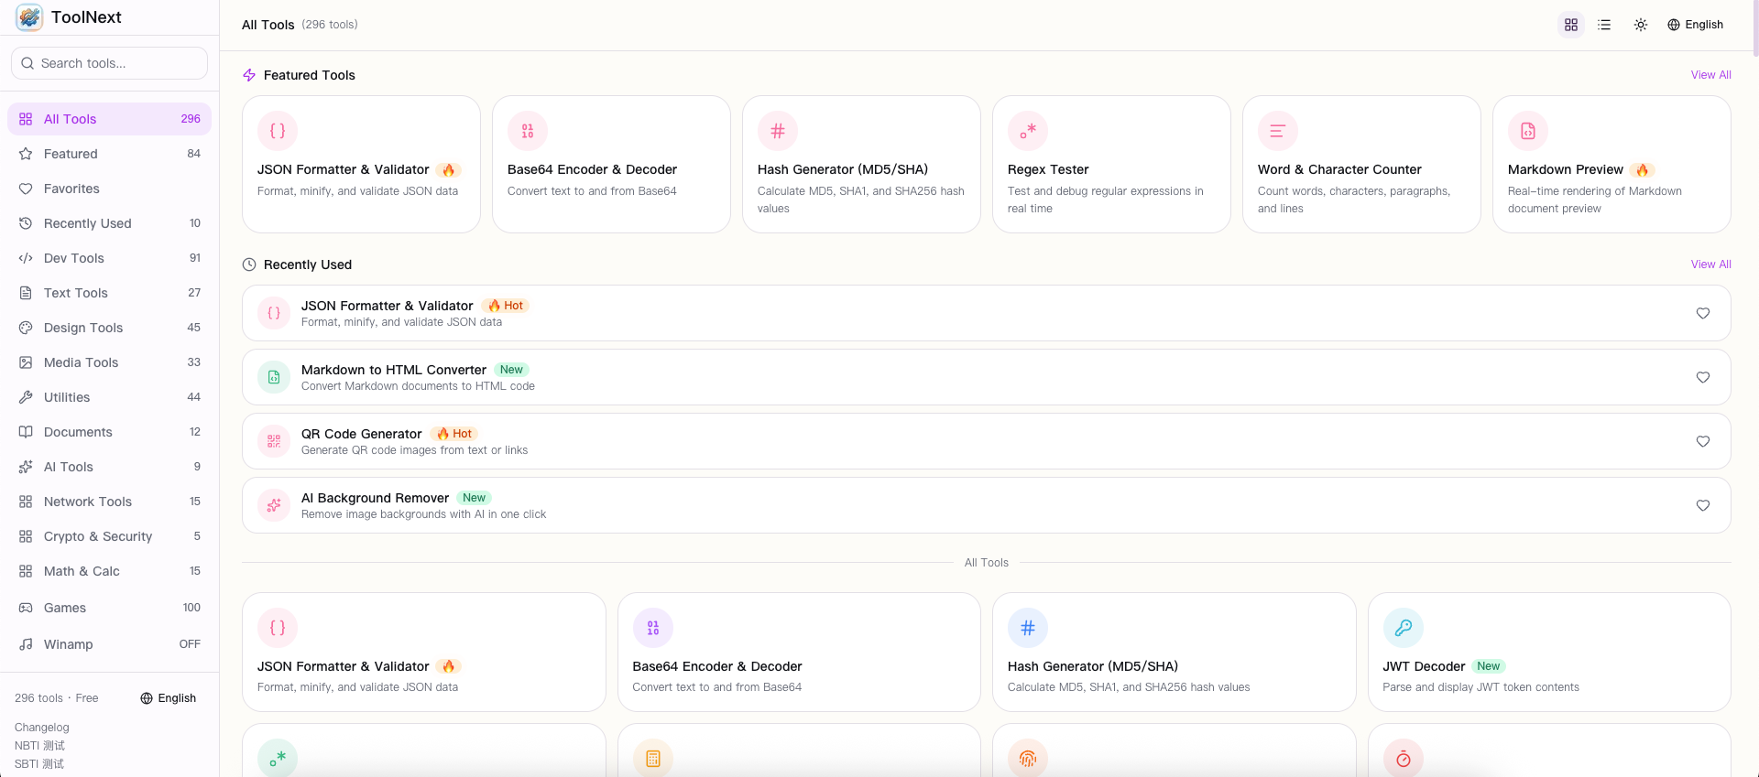1759x777 pixels.
Task: Switch to list view layout
Action: click(x=1604, y=25)
